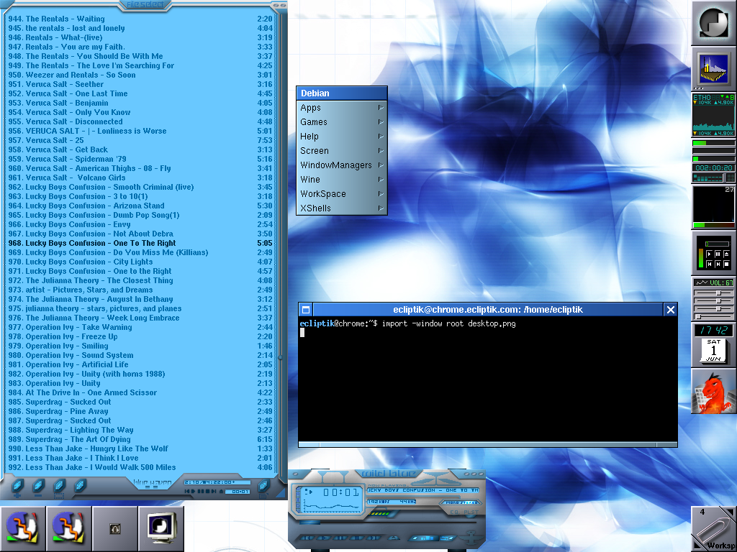
Task: Click the remove files icon in playlist
Action: (39, 487)
